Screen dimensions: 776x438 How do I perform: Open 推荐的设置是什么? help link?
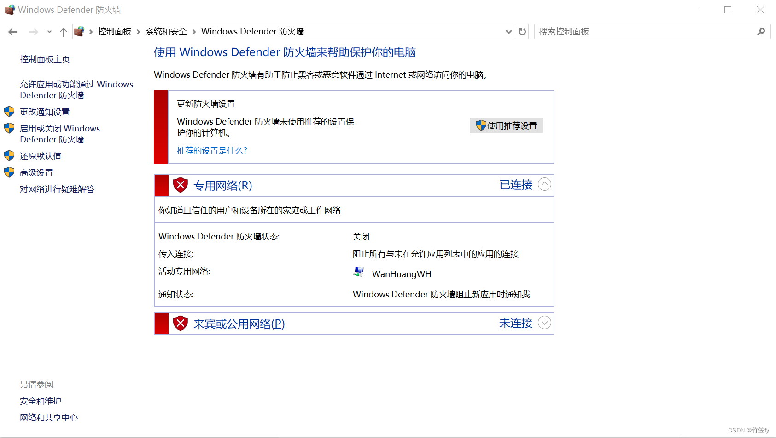click(212, 151)
